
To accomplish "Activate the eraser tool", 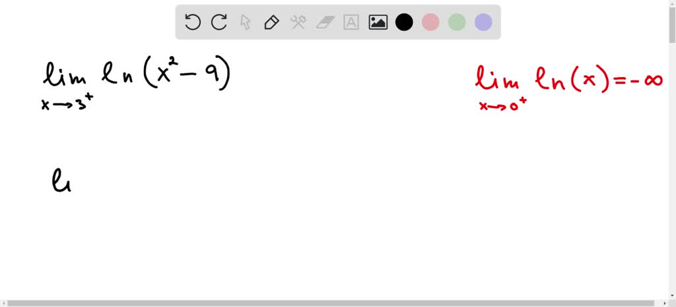I will click(x=325, y=22).
